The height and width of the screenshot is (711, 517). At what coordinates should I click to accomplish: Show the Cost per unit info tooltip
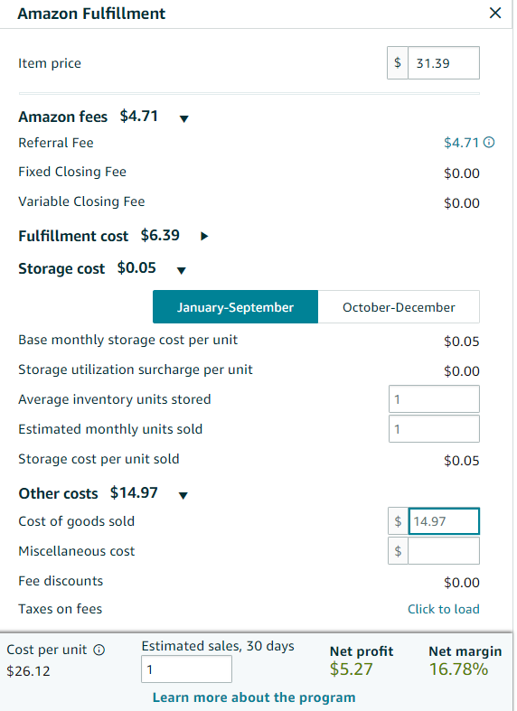click(99, 650)
